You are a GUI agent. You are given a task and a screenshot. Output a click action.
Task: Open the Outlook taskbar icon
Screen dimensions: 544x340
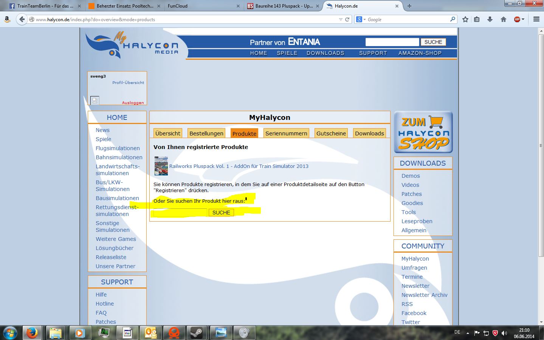(x=150, y=333)
